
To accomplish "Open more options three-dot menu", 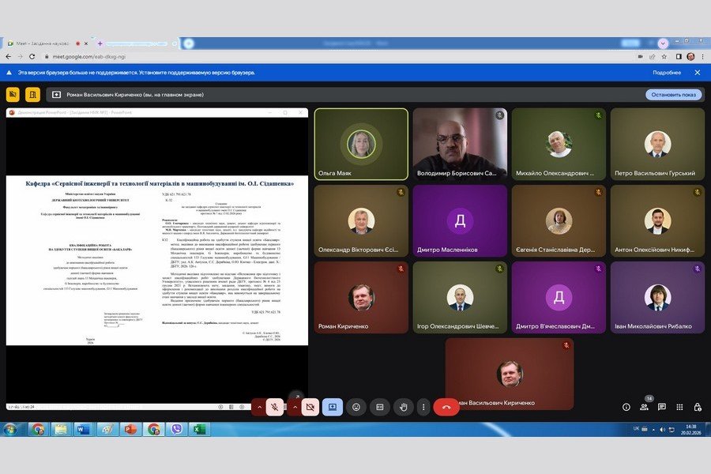I will tap(424, 407).
